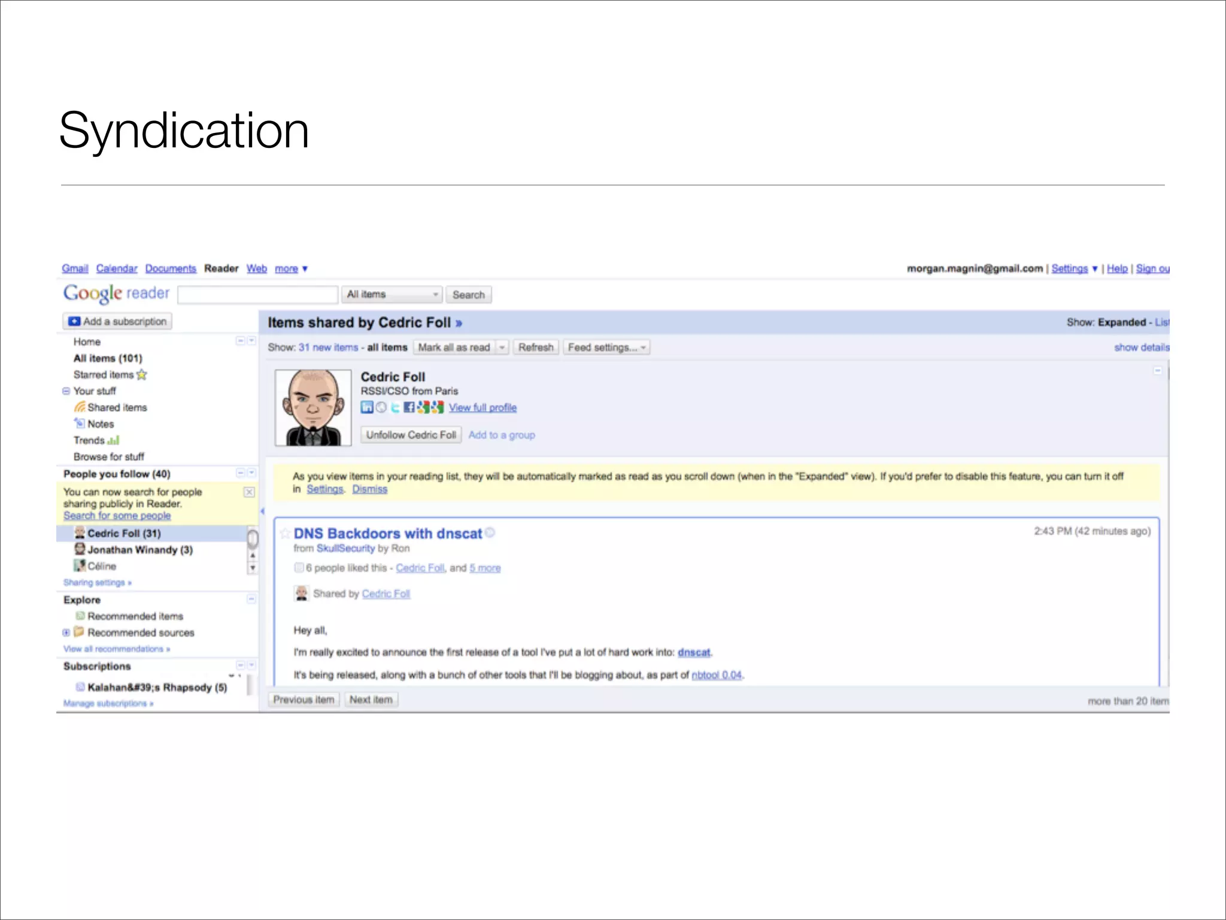Click the Unfollow Cedric Foll button

tap(411, 435)
